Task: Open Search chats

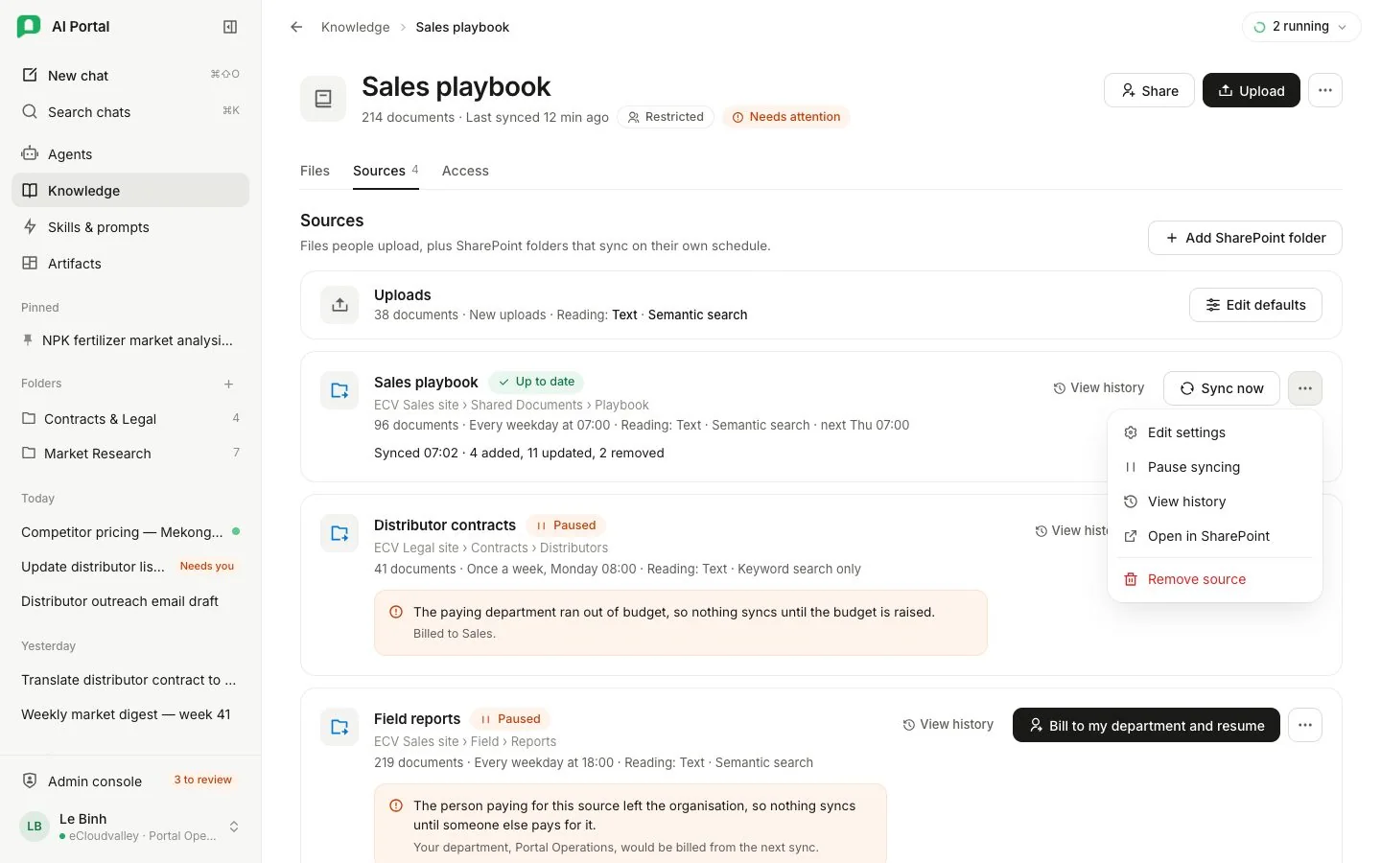Action: click(130, 112)
